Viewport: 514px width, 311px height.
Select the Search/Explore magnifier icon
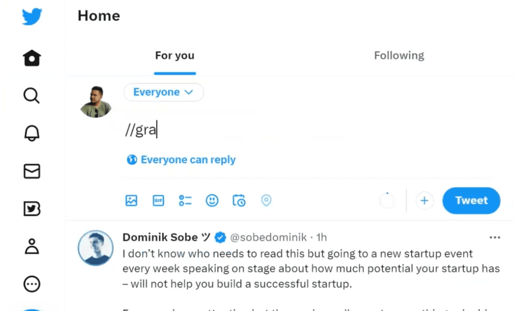(x=32, y=96)
